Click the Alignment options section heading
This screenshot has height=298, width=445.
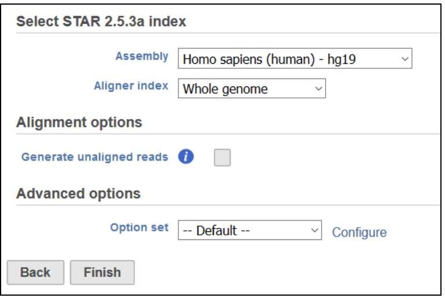coord(79,122)
